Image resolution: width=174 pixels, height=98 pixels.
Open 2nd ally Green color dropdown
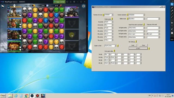[x=114, y=57]
